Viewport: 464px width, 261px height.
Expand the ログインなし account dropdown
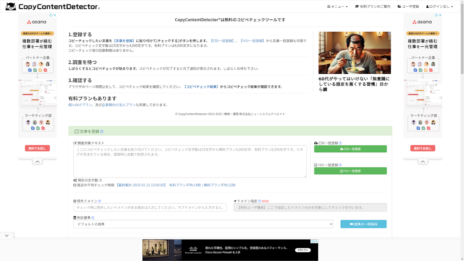tap(440, 6)
